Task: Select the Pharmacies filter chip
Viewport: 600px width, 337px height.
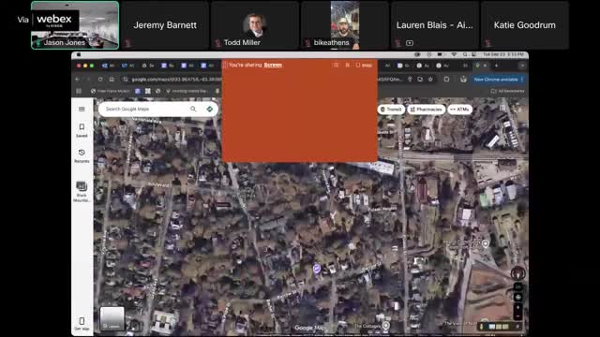Action: 426,110
